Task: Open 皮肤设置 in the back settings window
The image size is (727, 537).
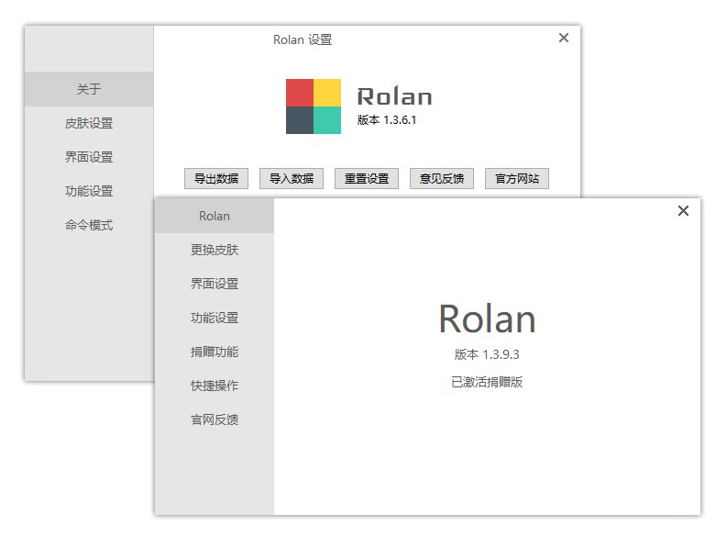Action: pos(89,123)
